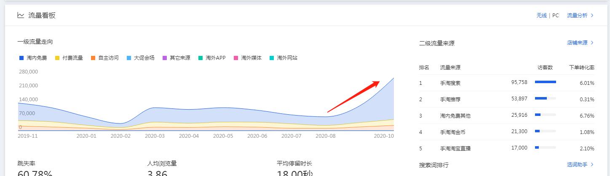
Task: Click the 25,916 visitor count
Action: coord(519,115)
